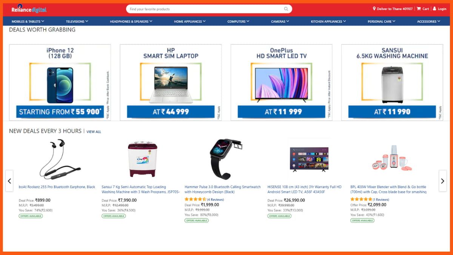The image size is (453, 255).
Task: Click the search magnifier icon
Action: (286, 9)
